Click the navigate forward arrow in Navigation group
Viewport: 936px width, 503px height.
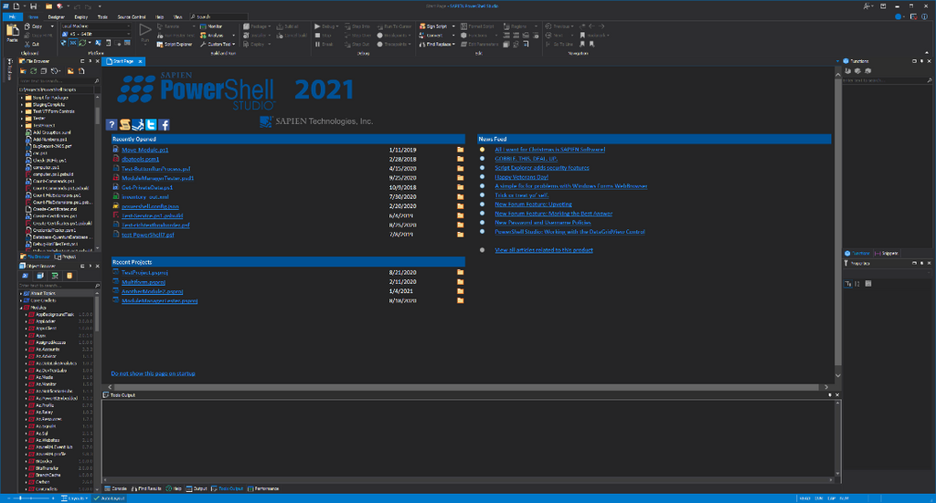click(601, 26)
